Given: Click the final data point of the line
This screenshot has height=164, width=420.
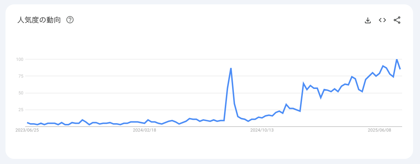Looking at the screenshot, I should tap(400, 69).
